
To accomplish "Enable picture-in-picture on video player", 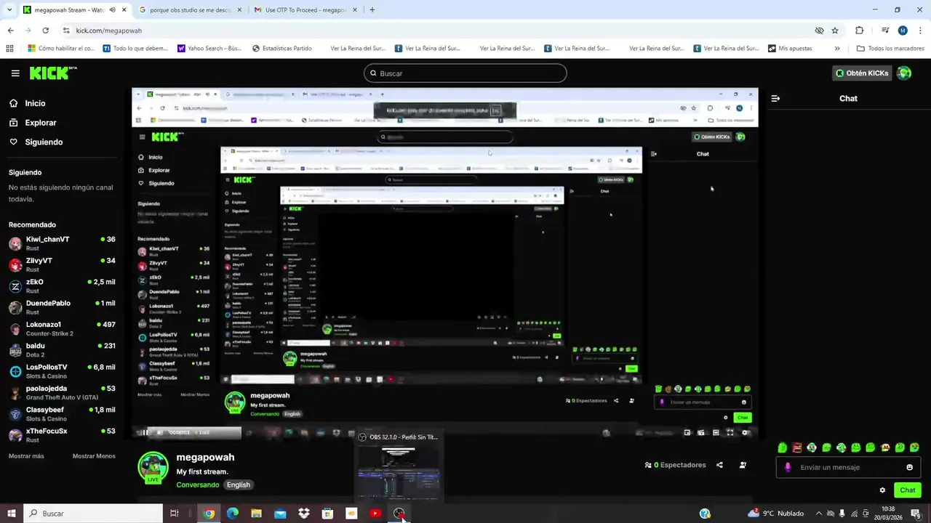I will [x=687, y=433].
